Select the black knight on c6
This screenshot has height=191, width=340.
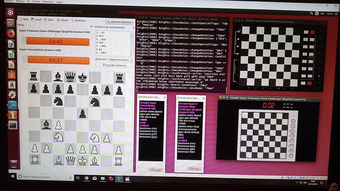pyautogui.click(x=58, y=101)
